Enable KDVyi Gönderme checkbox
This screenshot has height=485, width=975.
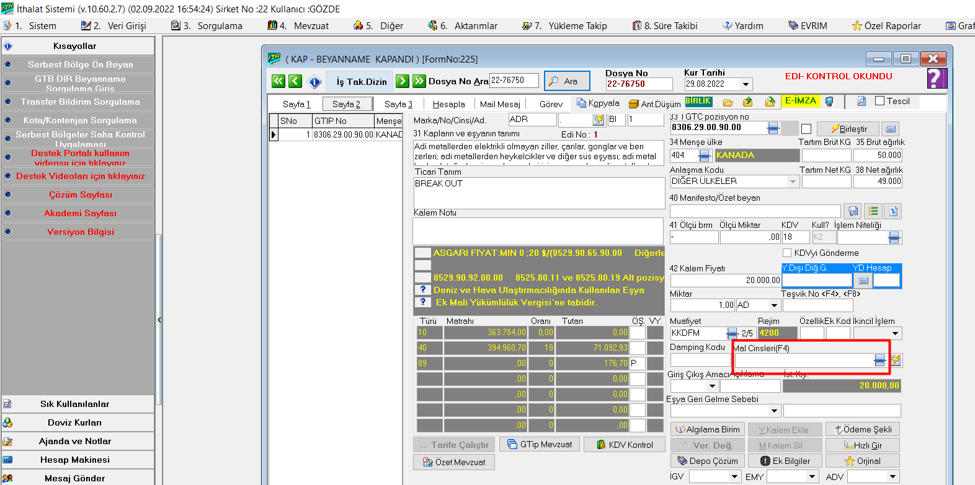(787, 253)
